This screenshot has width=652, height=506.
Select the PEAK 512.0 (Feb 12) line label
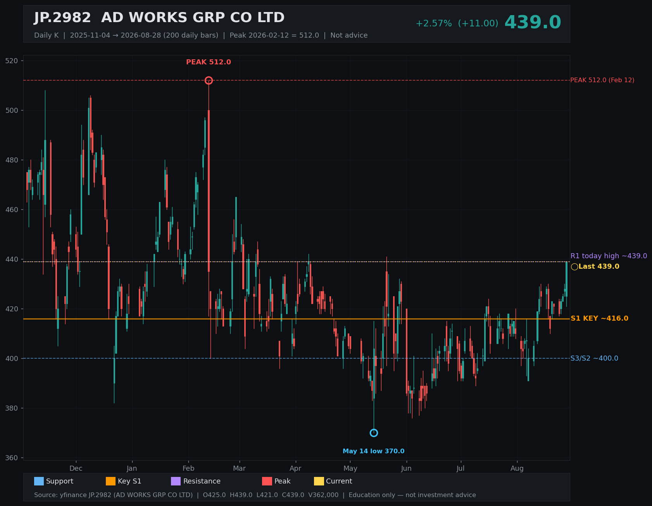pos(602,80)
